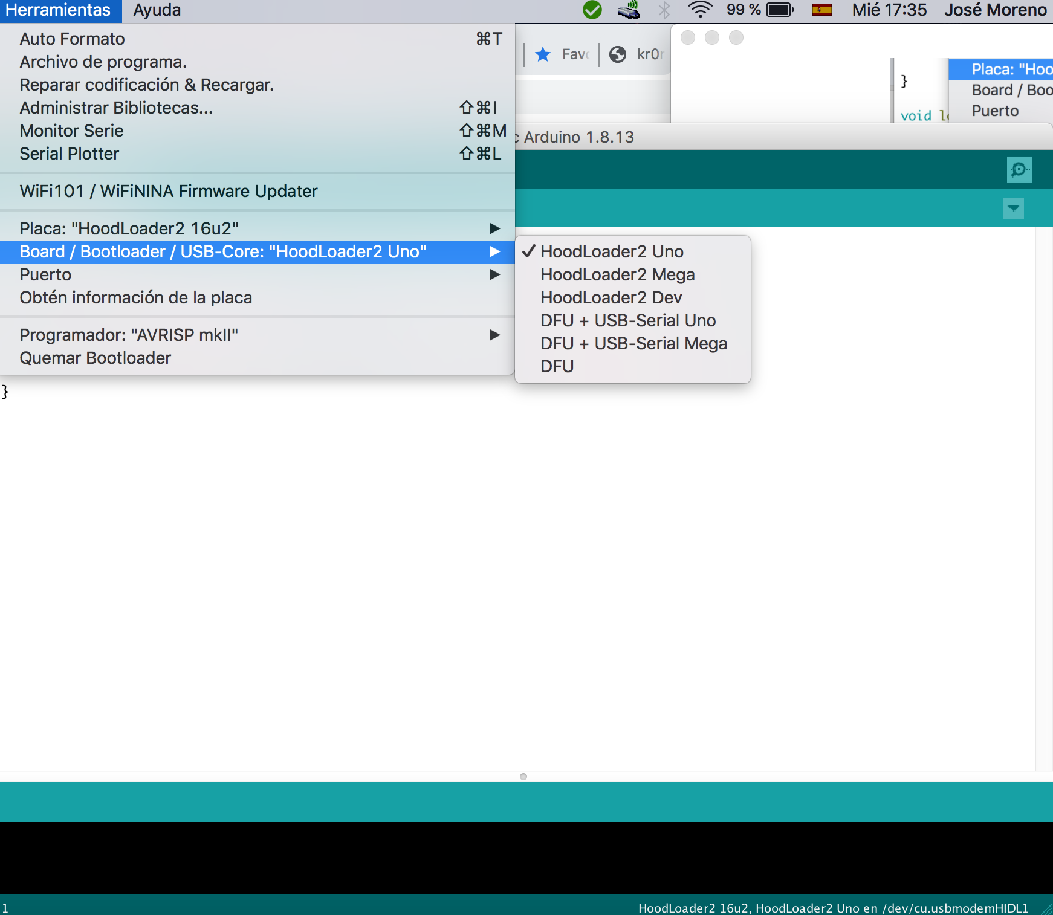Expand Board / Bootloader / USB-Core submenu
1053x915 pixels.
tap(257, 251)
